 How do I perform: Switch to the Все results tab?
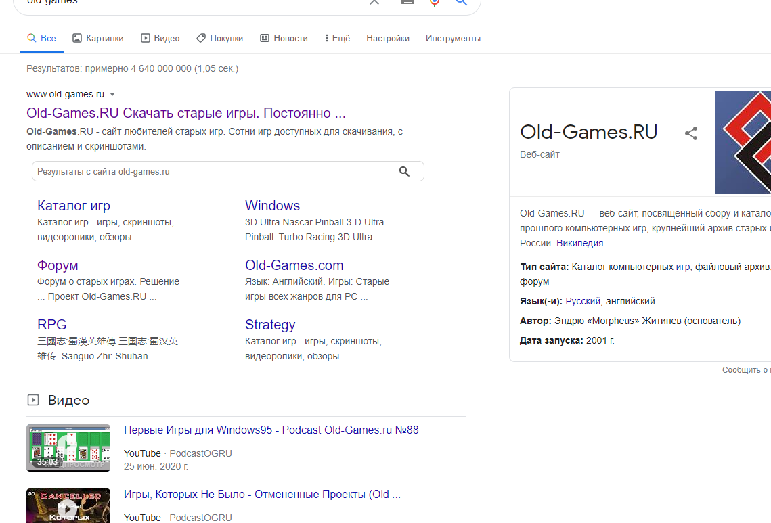[x=41, y=39]
